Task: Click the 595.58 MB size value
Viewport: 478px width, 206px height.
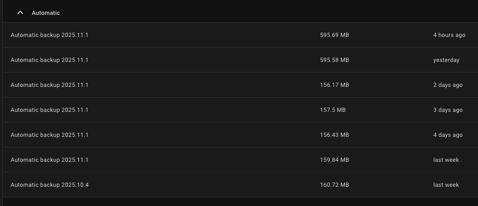Action: coord(334,60)
